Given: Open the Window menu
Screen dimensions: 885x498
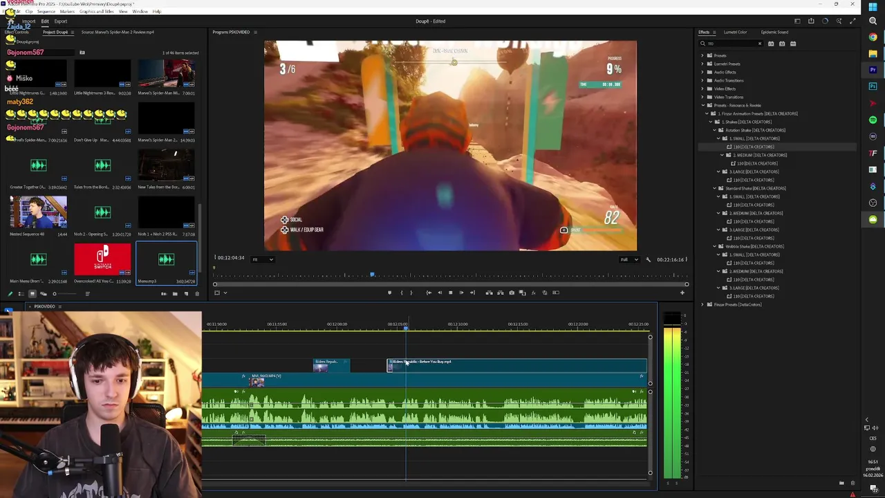Looking at the screenshot, I should (x=140, y=12).
